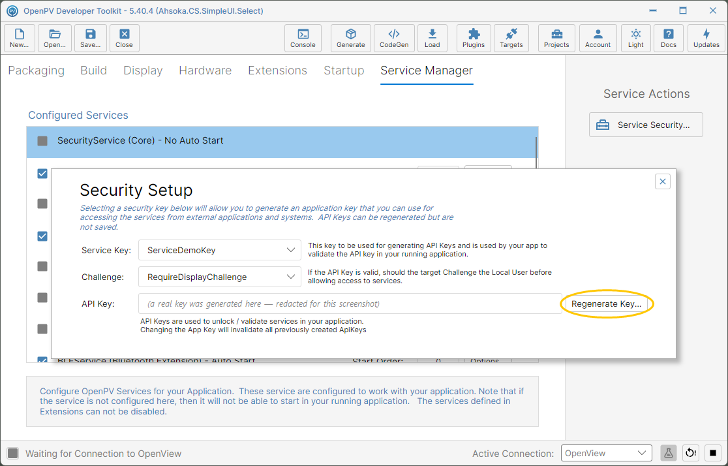Go to the Extensions tab
Screen dimensions: 728x466
point(278,70)
